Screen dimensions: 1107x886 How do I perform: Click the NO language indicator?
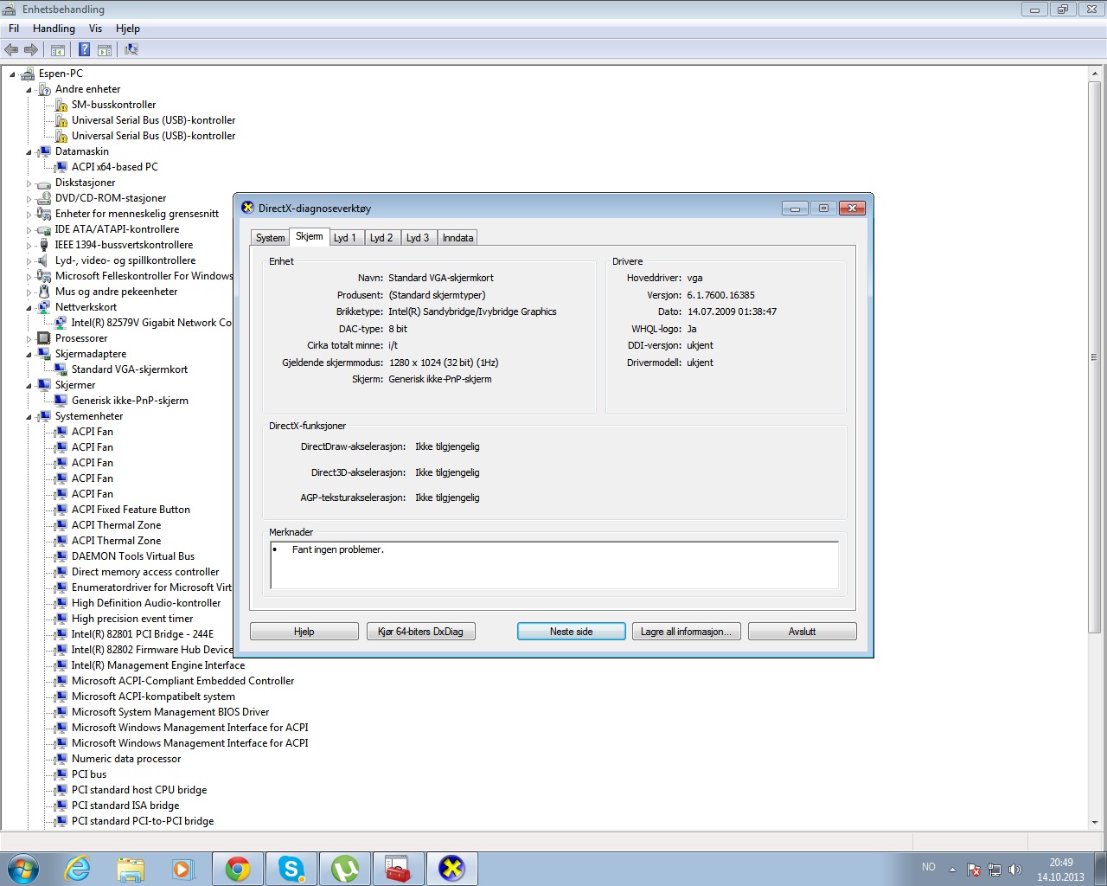point(929,867)
